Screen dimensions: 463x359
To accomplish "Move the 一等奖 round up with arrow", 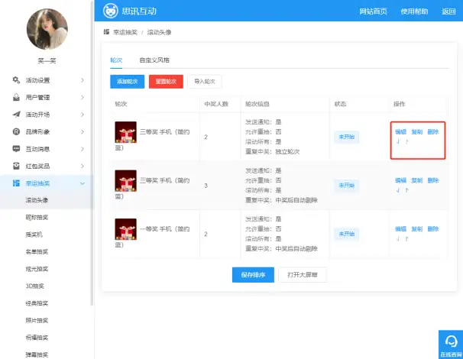I will 407,238.
